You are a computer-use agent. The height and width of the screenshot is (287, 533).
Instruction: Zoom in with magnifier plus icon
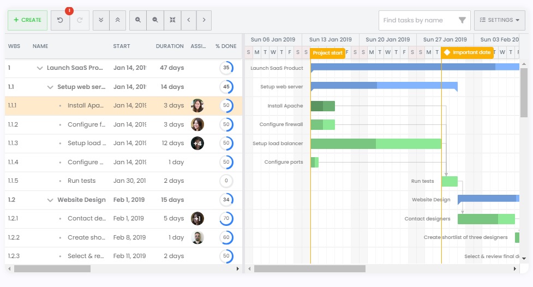(x=138, y=20)
